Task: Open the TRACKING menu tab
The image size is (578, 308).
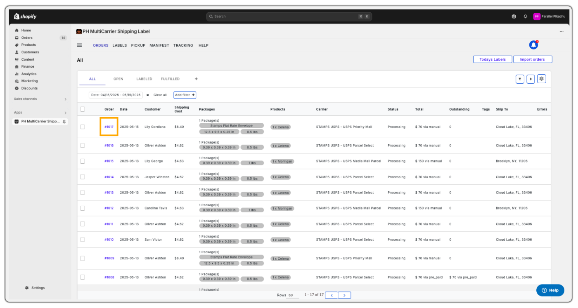Action: [x=183, y=45]
